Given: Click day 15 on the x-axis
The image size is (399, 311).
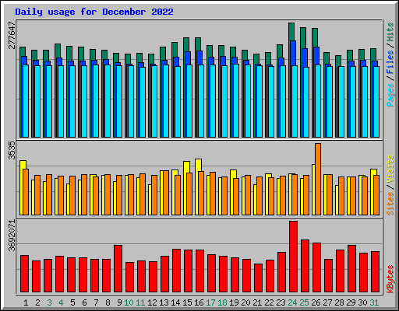Looking at the screenshot, I should [187, 302].
